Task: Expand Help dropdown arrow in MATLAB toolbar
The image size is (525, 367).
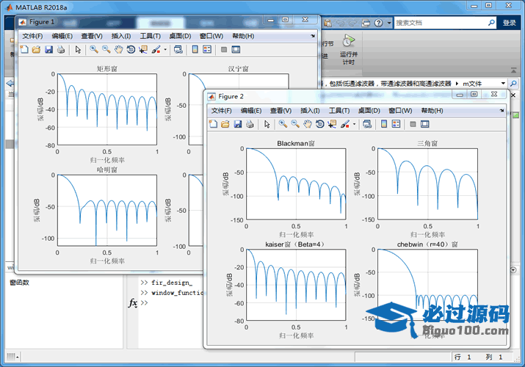Action: (389, 23)
